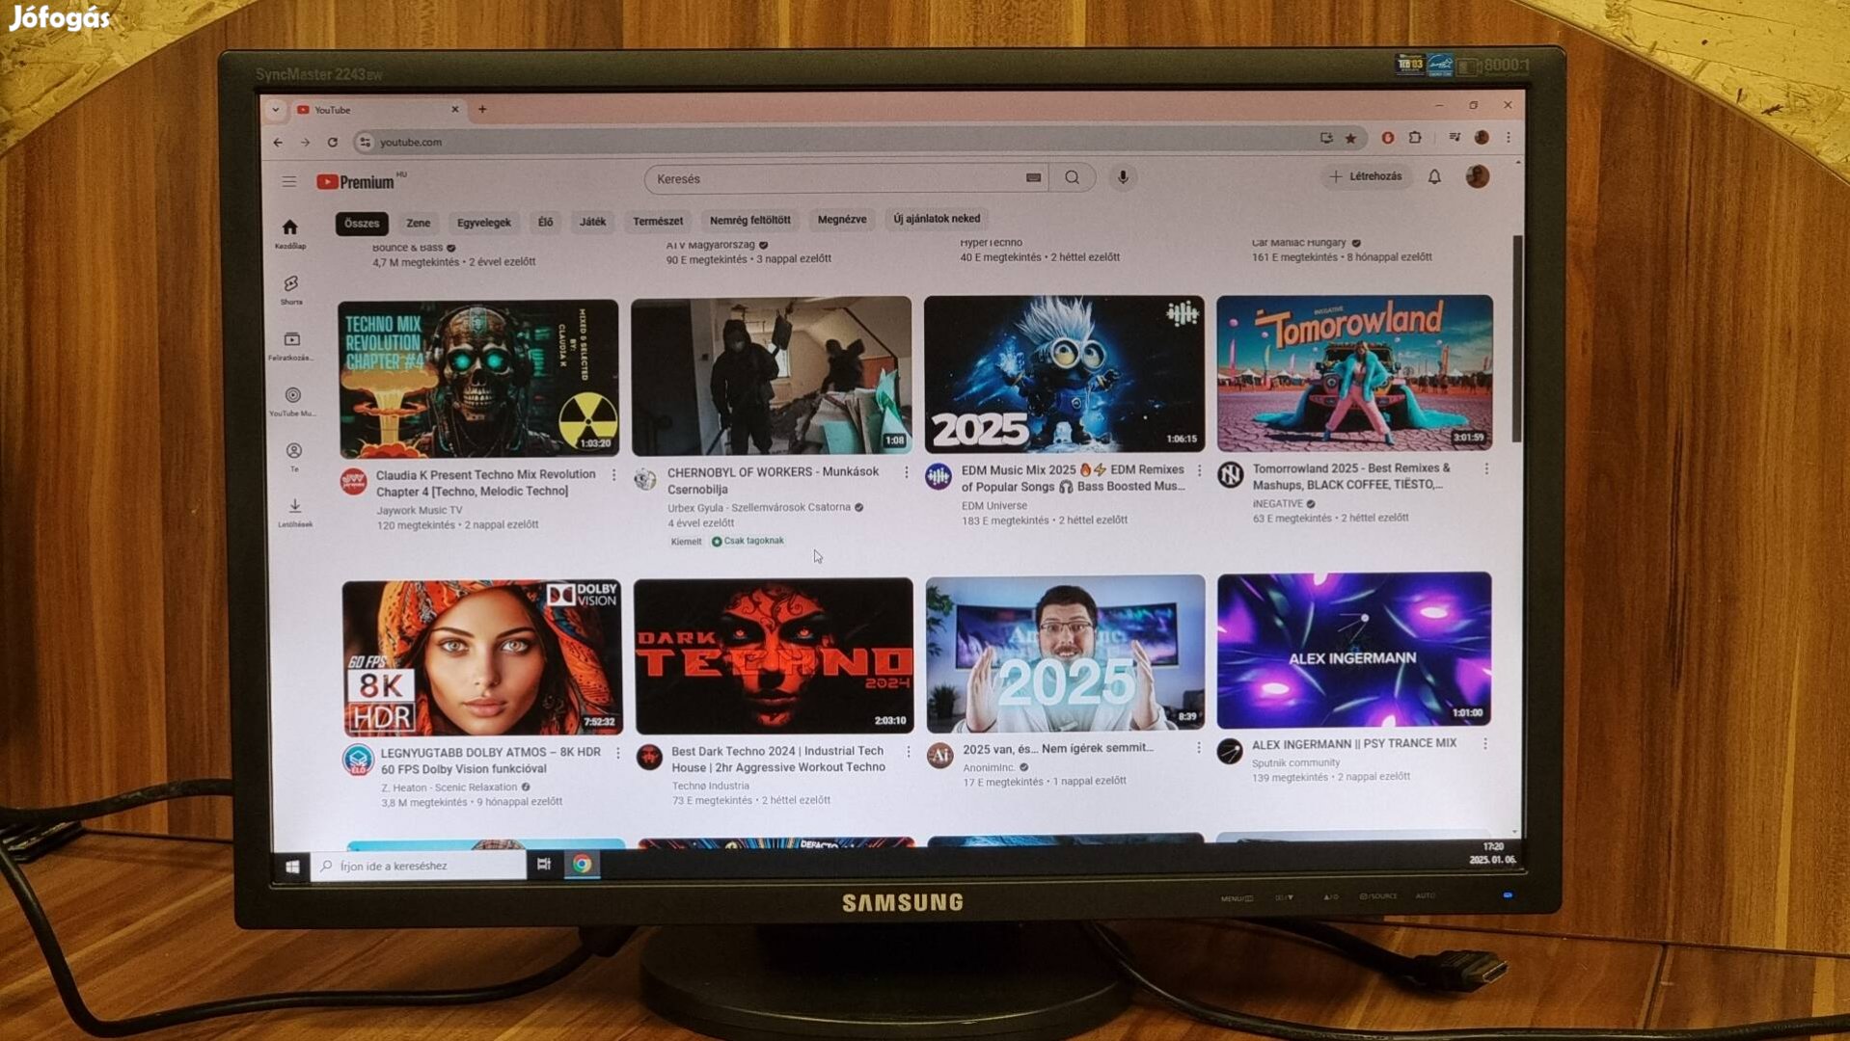
Task: Open the Chrome three-dot menu
Action: pyautogui.click(x=1509, y=137)
